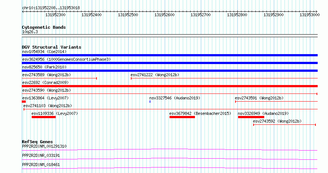Open the esv1109336 (Levy2007) label
328x173 pixels.
point(55,113)
